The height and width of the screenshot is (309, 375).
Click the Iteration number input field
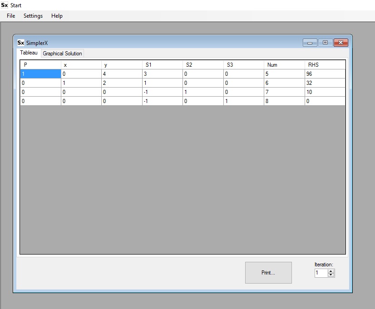pos(321,273)
